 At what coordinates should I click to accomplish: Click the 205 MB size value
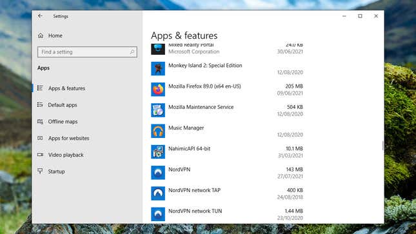click(x=294, y=86)
